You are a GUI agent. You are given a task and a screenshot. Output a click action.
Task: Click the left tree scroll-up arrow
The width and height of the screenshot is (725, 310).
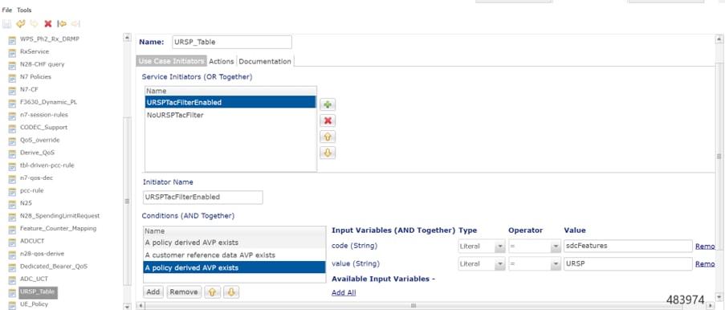click(x=127, y=38)
